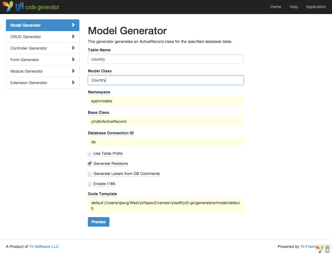
Task: Go to Home in top navigation
Action: click(x=276, y=7)
